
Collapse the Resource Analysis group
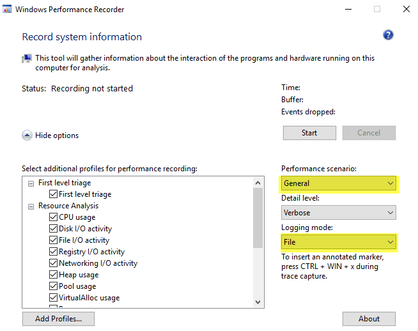tap(31, 206)
